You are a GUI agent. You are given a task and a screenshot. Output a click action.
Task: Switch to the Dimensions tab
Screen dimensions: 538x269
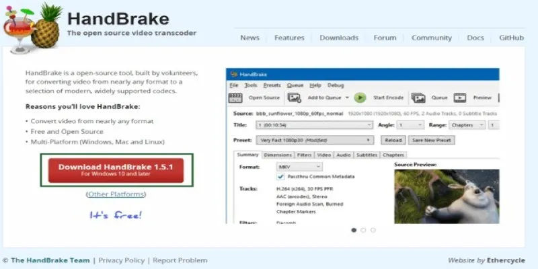point(278,155)
